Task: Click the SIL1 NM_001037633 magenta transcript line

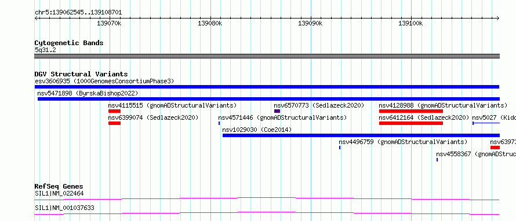Action: coord(267,213)
